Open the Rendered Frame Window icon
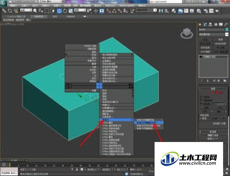 pyautogui.click(x=211, y=11)
